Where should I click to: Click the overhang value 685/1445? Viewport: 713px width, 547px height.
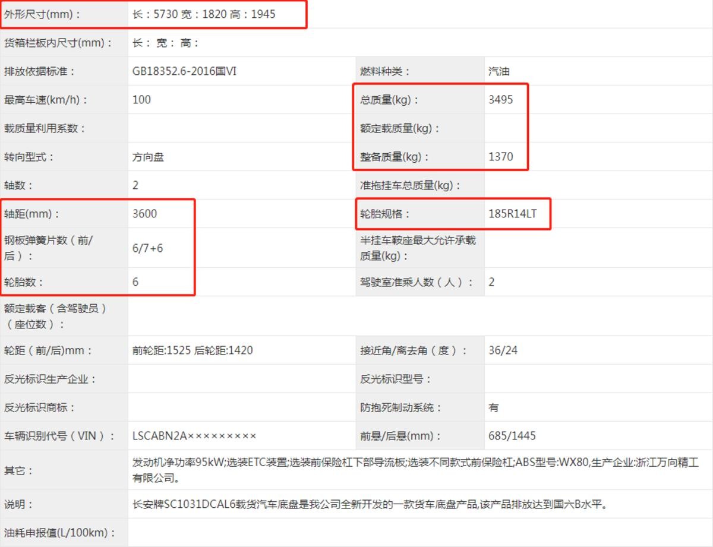[512, 436]
